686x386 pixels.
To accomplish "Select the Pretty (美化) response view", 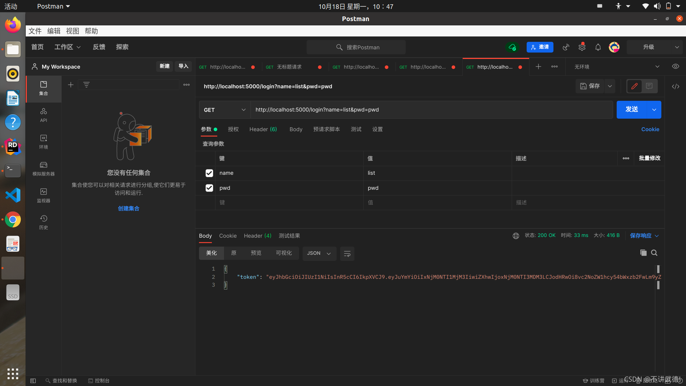I will coord(212,253).
